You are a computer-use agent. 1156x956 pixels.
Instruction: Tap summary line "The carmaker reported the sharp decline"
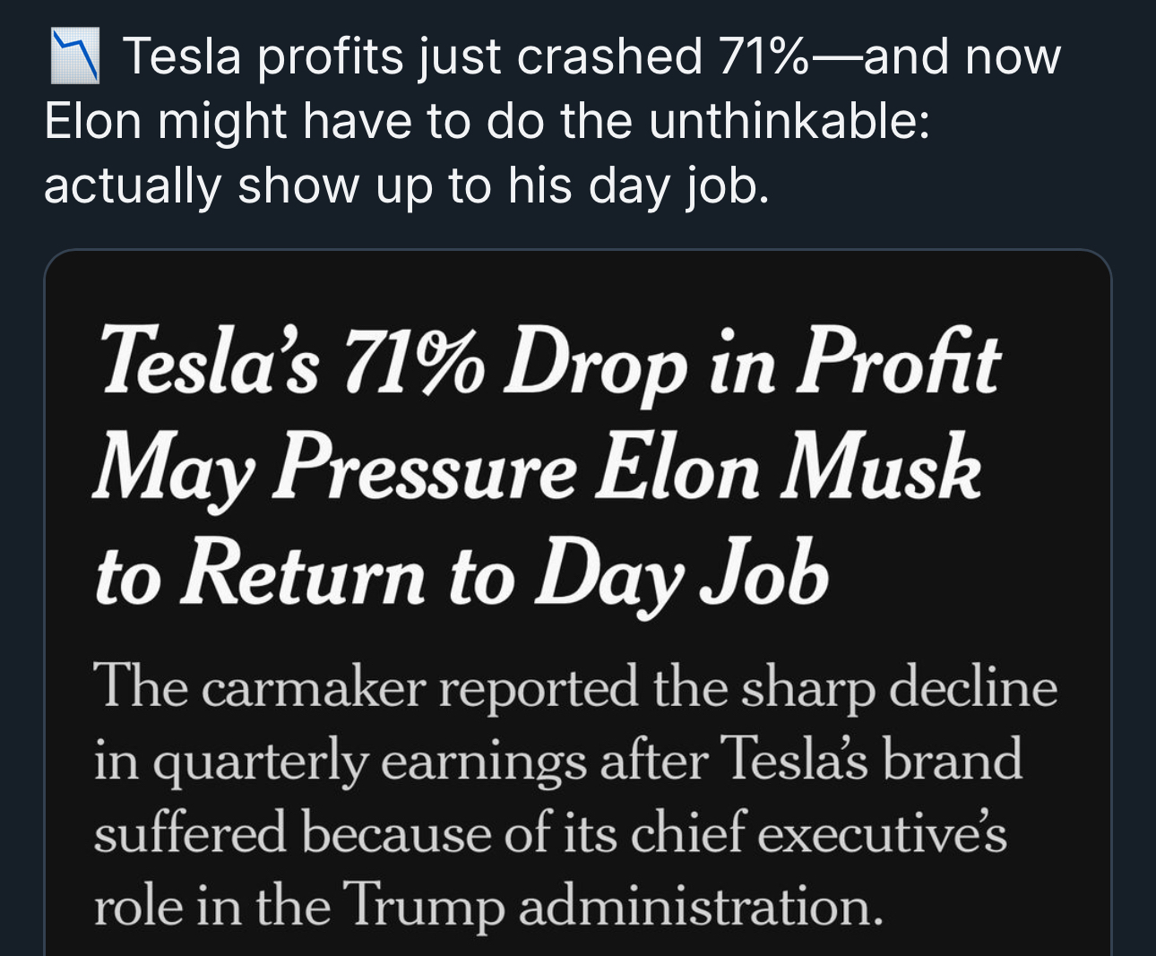coord(576,689)
